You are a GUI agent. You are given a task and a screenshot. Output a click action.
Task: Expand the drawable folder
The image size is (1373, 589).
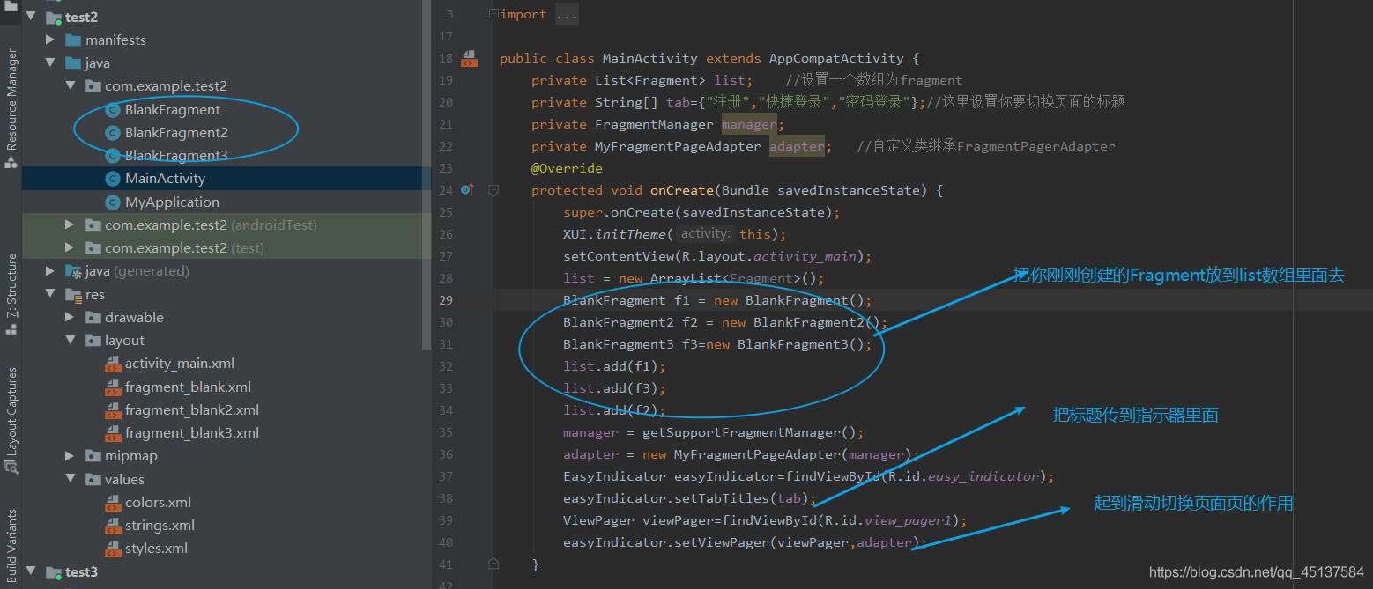click(x=71, y=317)
